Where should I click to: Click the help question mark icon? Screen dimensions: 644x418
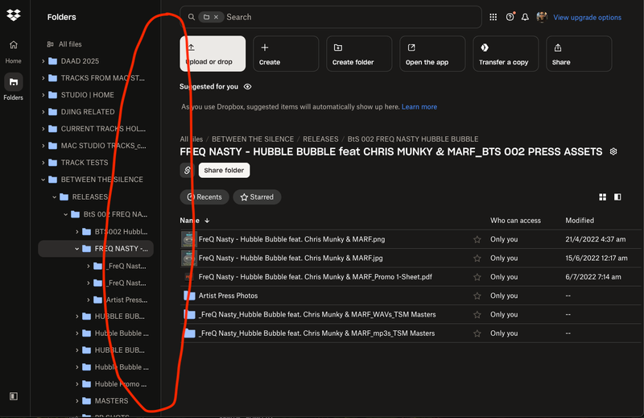(x=510, y=17)
